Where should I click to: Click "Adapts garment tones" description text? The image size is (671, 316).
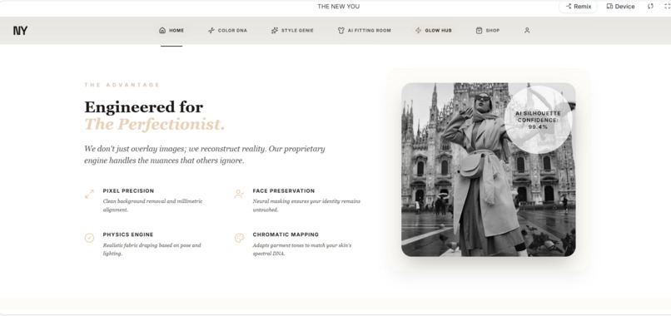point(302,249)
